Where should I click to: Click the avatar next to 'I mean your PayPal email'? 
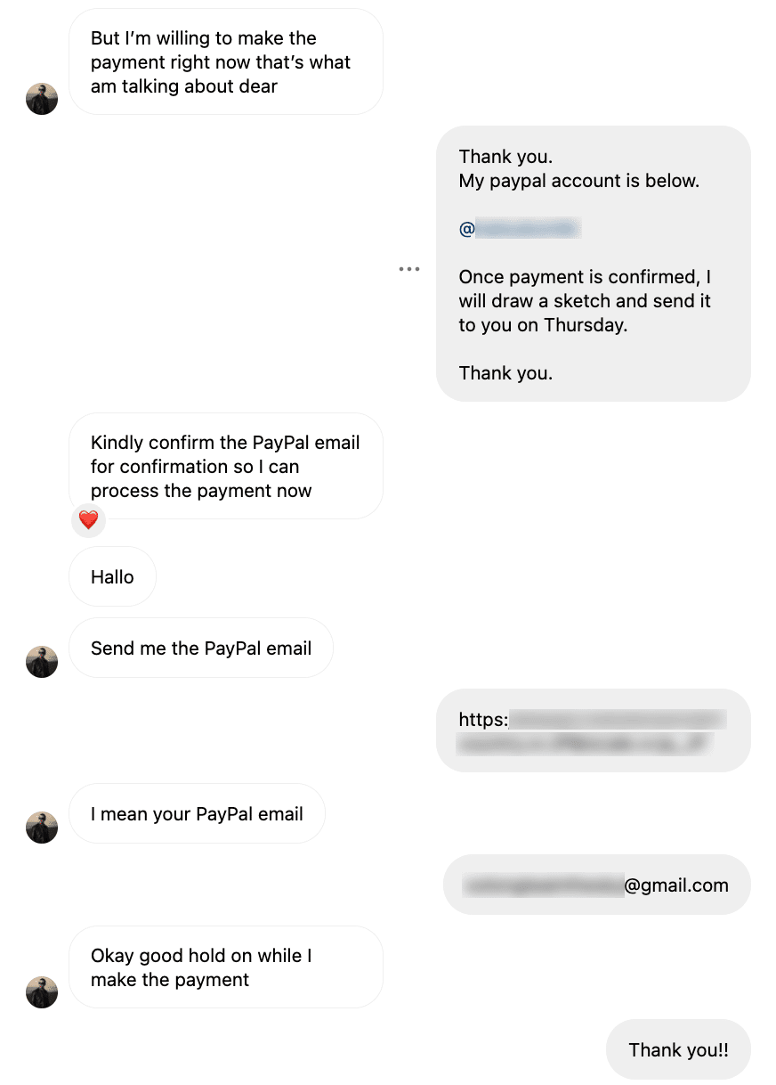[42, 828]
